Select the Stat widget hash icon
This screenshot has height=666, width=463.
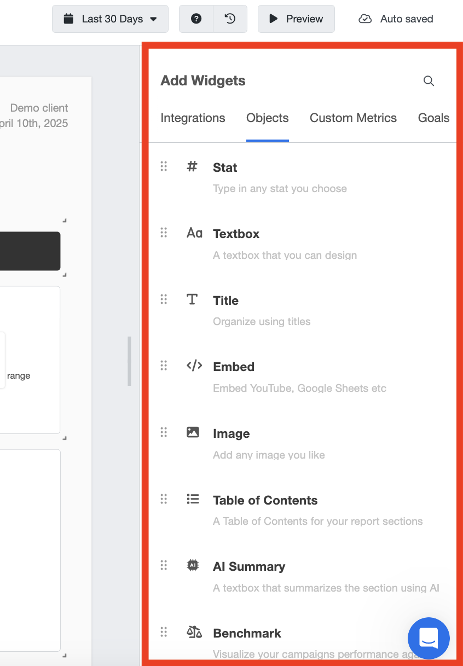(x=192, y=166)
